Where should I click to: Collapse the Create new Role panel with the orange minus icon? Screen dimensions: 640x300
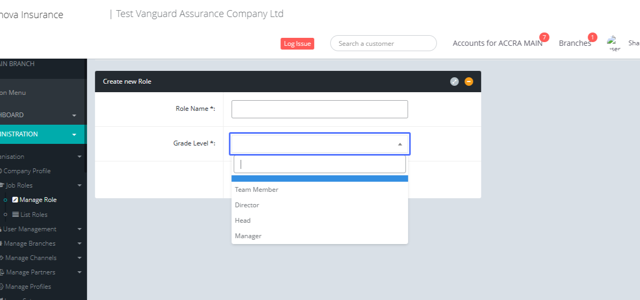(x=469, y=82)
